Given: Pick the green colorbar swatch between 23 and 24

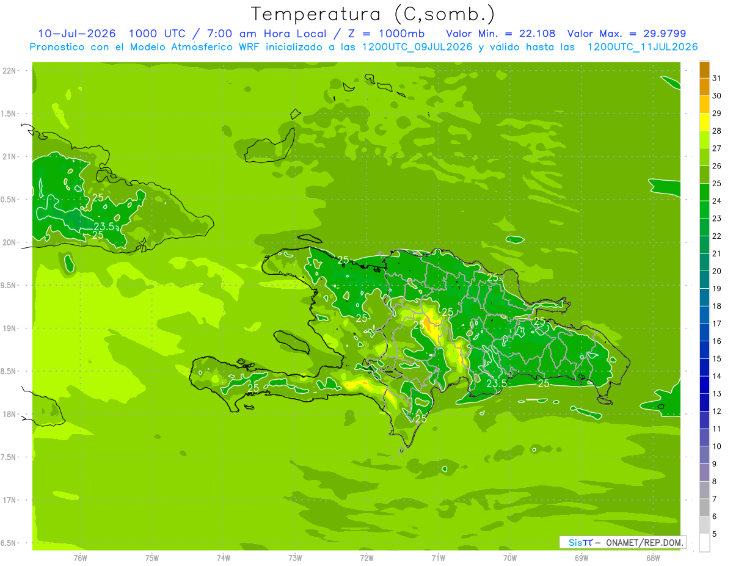Looking at the screenshot, I should (x=704, y=209).
